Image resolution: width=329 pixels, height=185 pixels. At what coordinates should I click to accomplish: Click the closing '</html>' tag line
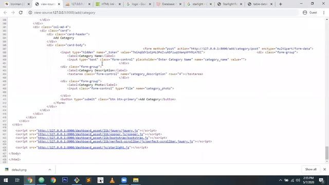pos(15,159)
